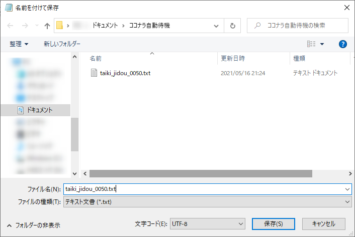This screenshot has width=355, height=237.
Task: Expand the ファイル名 dropdown arrow
Action: click(x=347, y=189)
